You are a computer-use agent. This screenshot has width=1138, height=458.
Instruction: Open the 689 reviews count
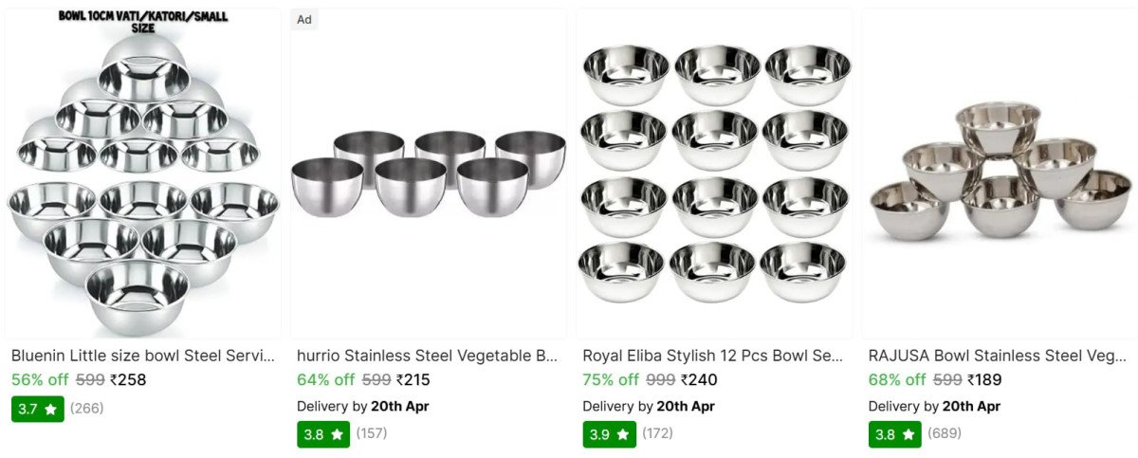[x=945, y=433]
